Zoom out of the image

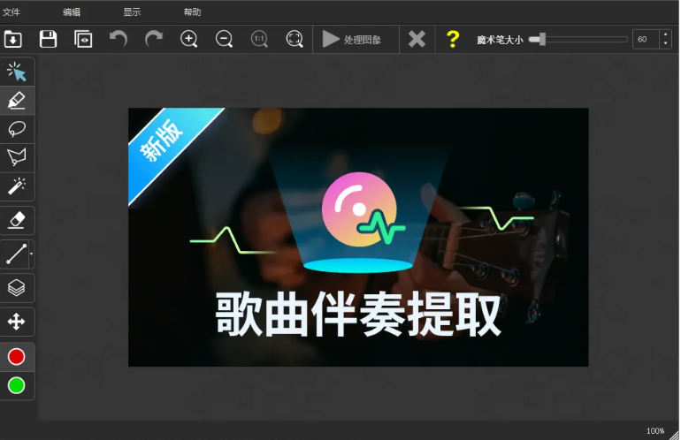coord(224,40)
